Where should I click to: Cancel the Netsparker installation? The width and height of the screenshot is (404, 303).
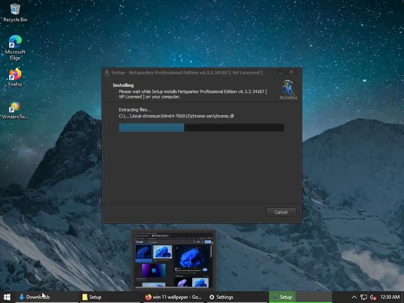click(x=281, y=212)
